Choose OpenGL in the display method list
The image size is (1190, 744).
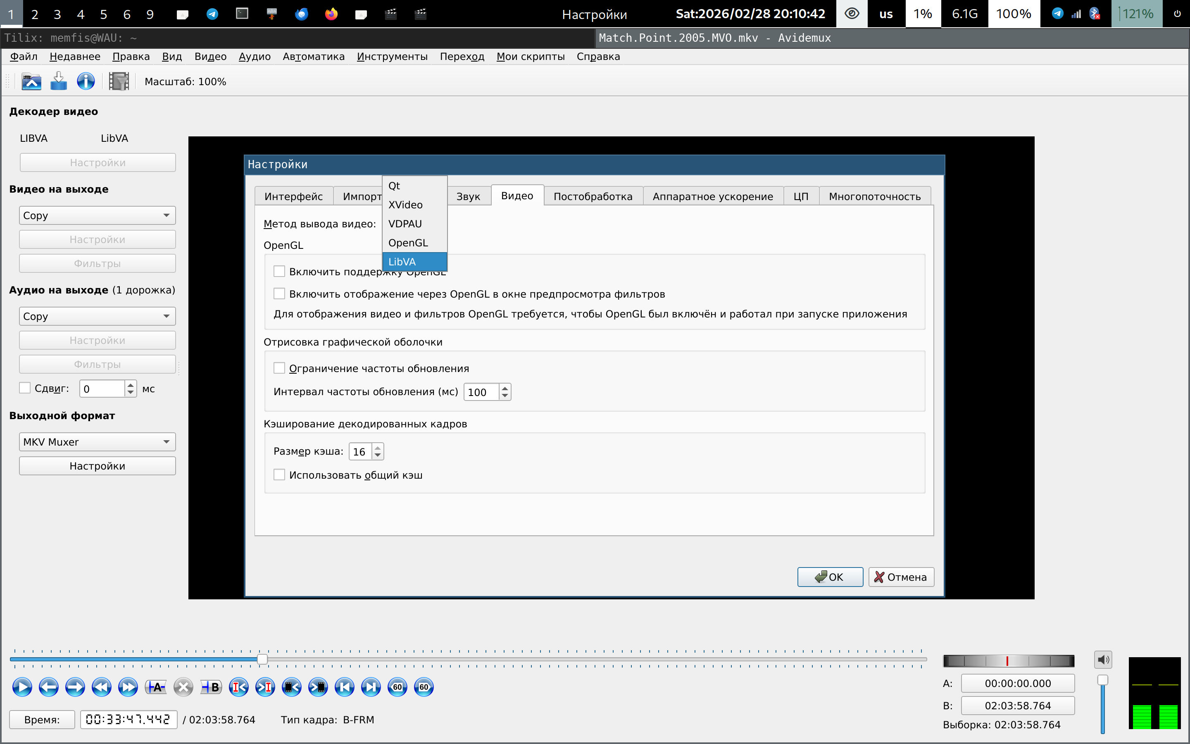(408, 243)
